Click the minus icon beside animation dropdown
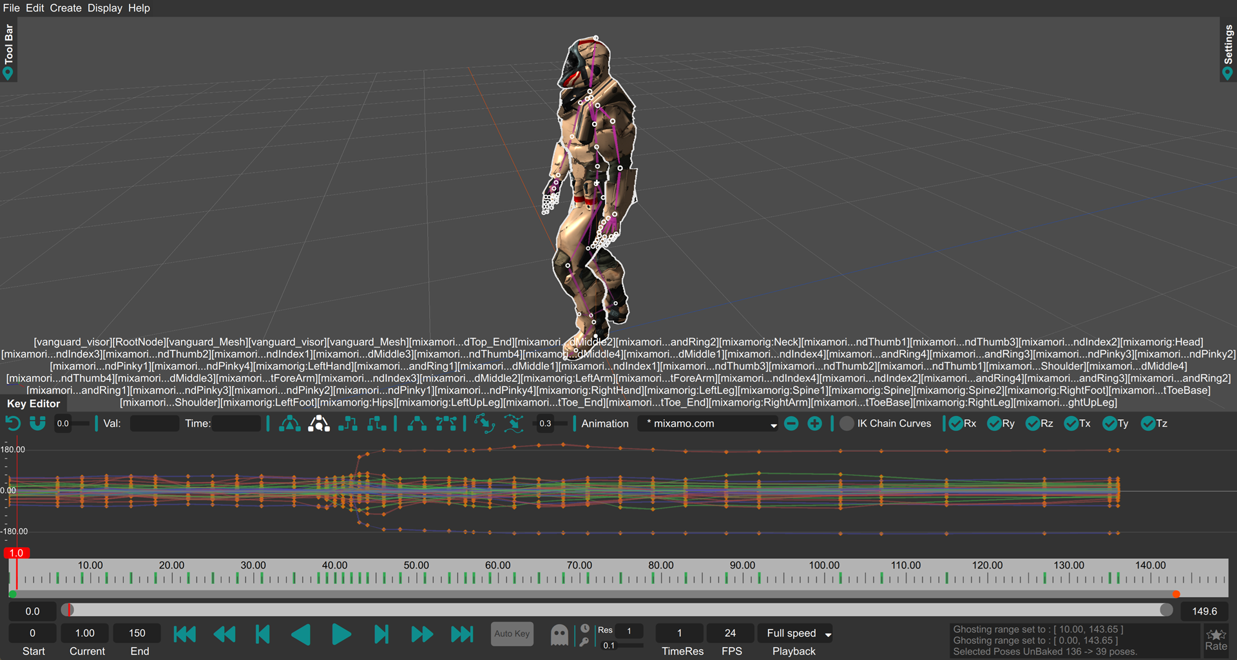The width and height of the screenshot is (1237, 660). pyautogui.click(x=791, y=424)
